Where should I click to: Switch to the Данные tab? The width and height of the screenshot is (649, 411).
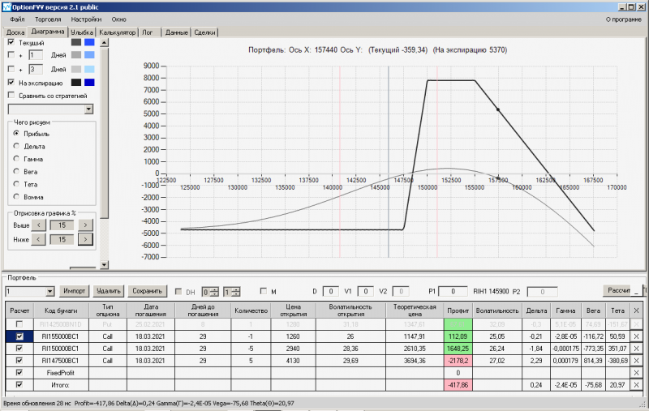pyautogui.click(x=176, y=32)
